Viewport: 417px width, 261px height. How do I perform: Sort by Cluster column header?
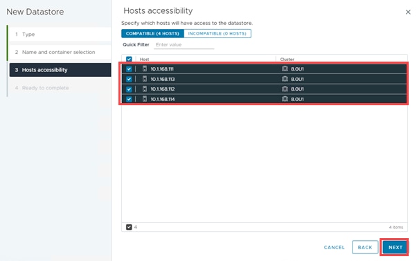[x=287, y=59]
